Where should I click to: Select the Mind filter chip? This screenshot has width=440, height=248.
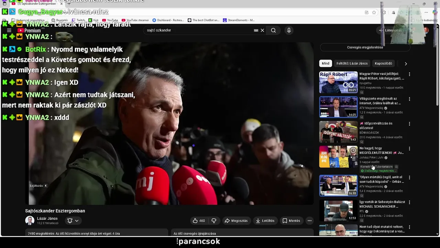[326, 63]
